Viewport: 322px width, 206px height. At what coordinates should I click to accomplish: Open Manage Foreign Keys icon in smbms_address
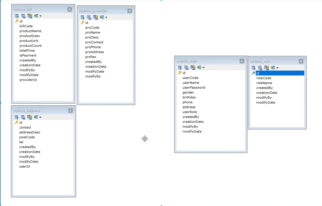30,117
